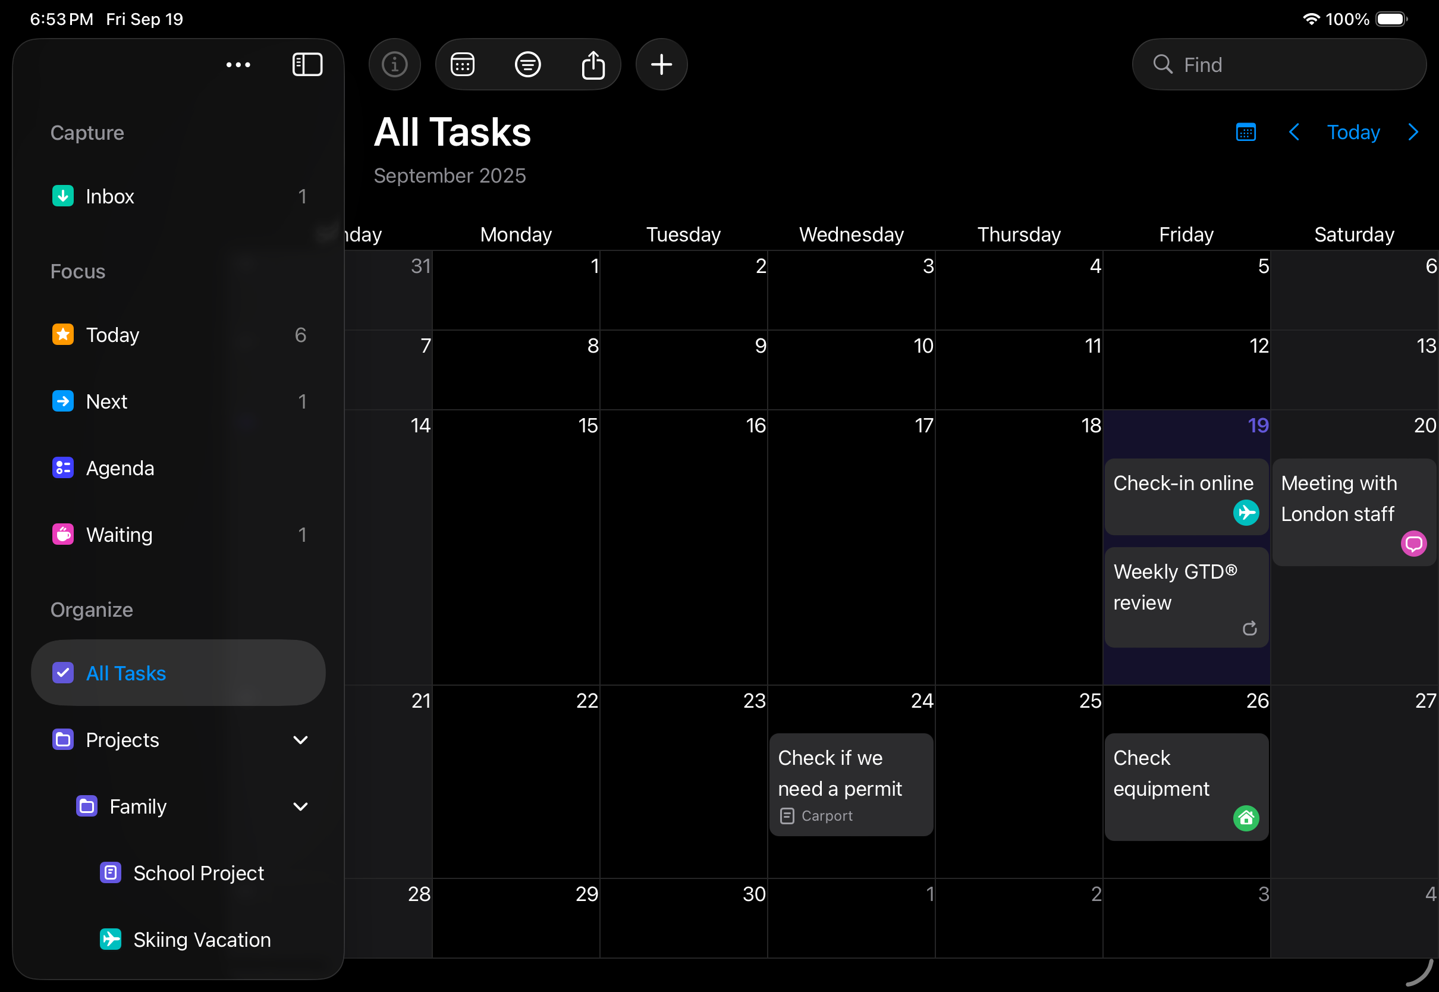
Task: Select Agenda in Focus section
Action: click(x=120, y=468)
